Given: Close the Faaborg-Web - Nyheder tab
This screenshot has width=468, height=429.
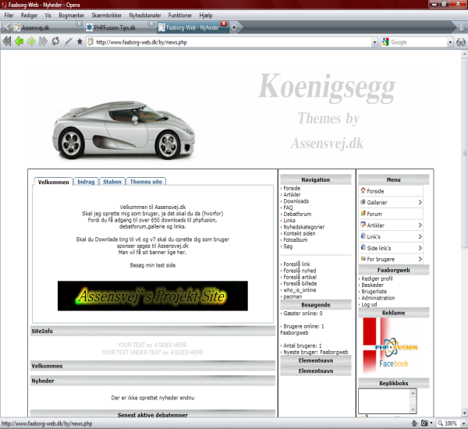Looking at the screenshot, I should pos(224,23).
